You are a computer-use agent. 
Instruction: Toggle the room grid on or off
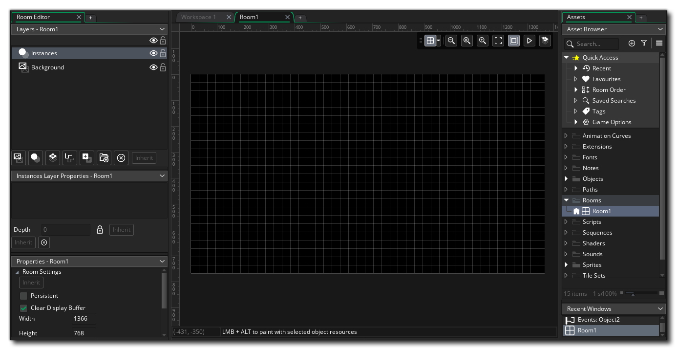430,41
